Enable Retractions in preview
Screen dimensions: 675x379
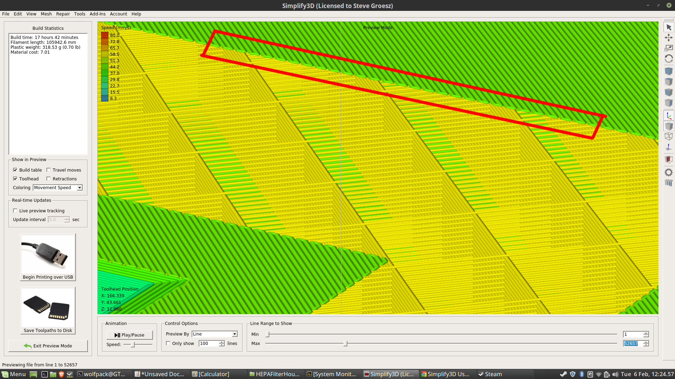pos(49,179)
